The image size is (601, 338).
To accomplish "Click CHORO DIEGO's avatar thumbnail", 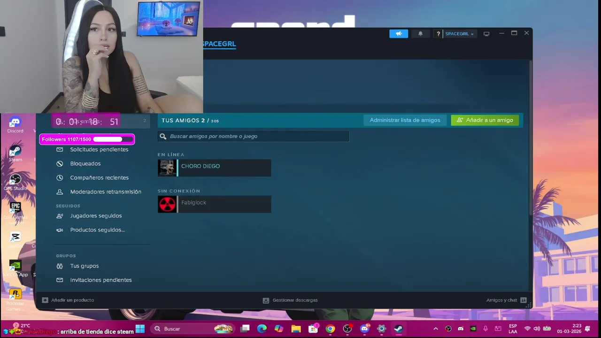I will click(167, 168).
